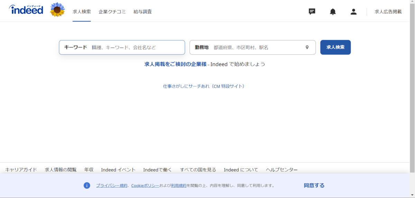This screenshot has height=198, width=415.
Task: Open the キャリアガイド footer link
Action: 21,170
